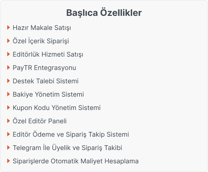Click the orange triangle beside Bakiye Yönetim Sistemi
This screenshot has height=172, width=208.
click(8, 94)
